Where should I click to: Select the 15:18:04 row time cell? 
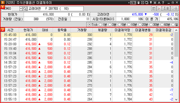pos(10,53)
